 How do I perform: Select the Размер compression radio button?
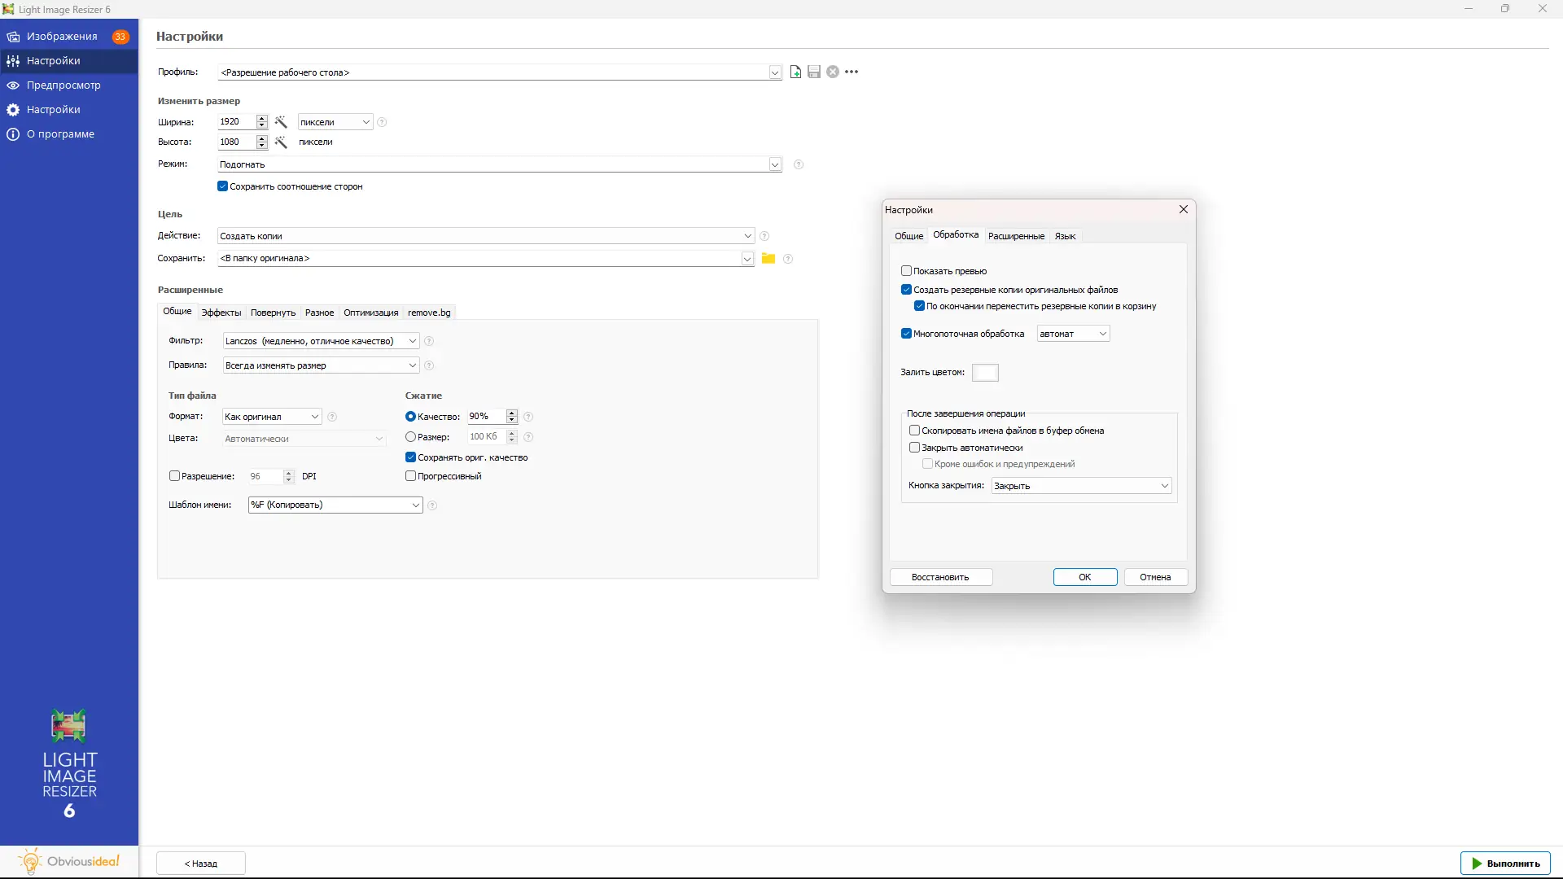(x=410, y=437)
